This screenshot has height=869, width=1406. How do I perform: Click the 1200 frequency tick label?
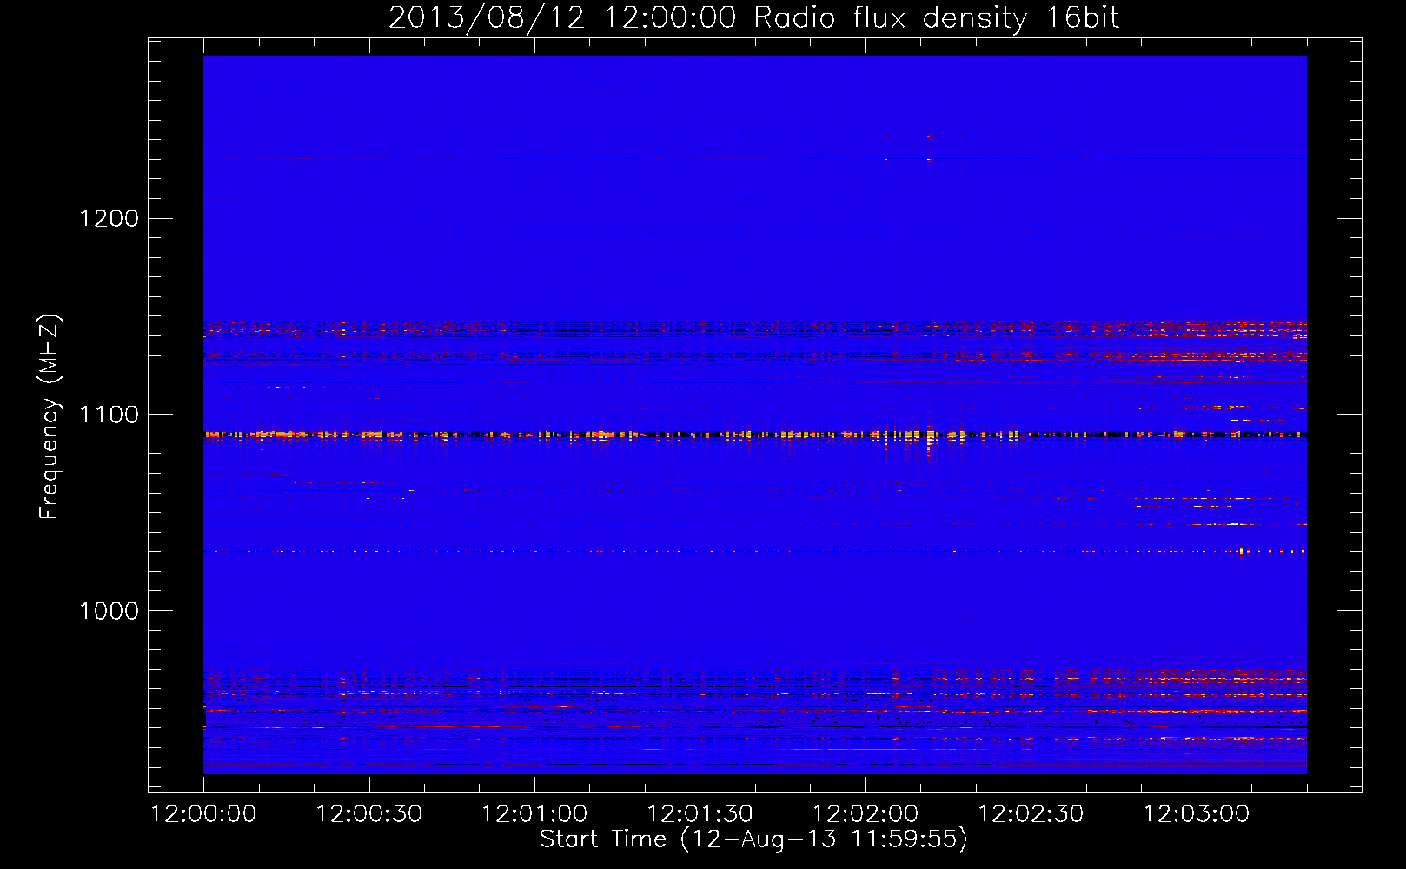[109, 218]
